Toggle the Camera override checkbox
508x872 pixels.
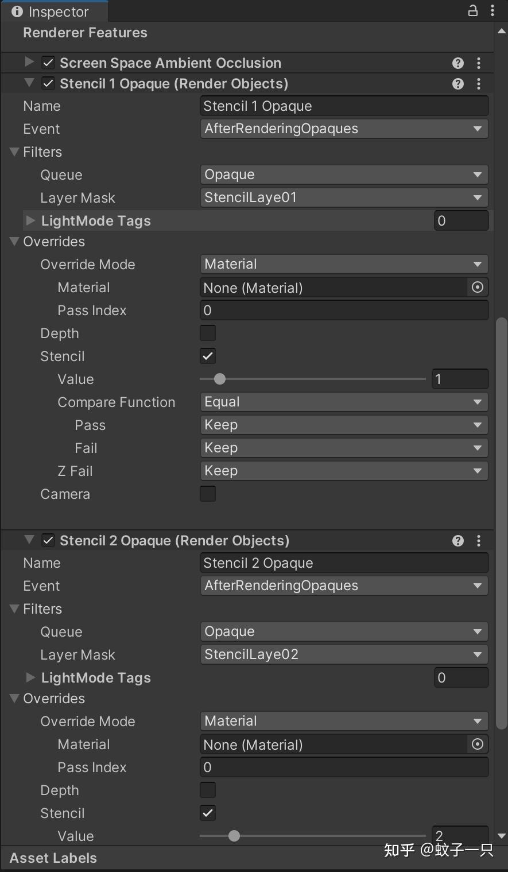click(x=207, y=494)
